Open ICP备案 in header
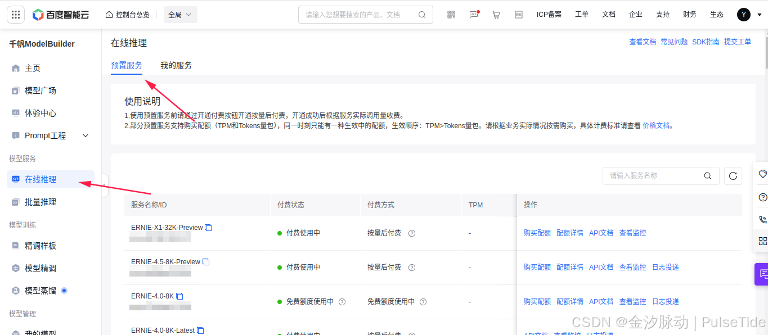Image resolution: width=768 pixels, height=335 pixels. click(549, 15)
